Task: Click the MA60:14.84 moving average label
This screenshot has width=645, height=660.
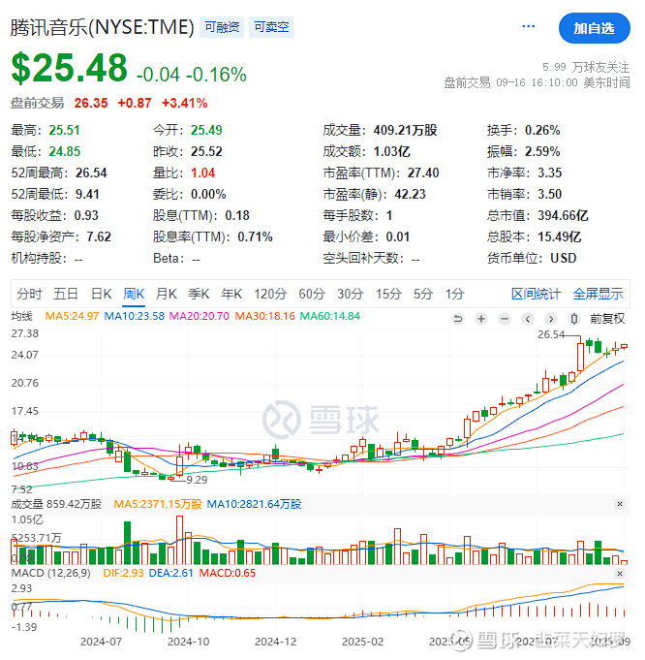Action: tap(330, 316)
